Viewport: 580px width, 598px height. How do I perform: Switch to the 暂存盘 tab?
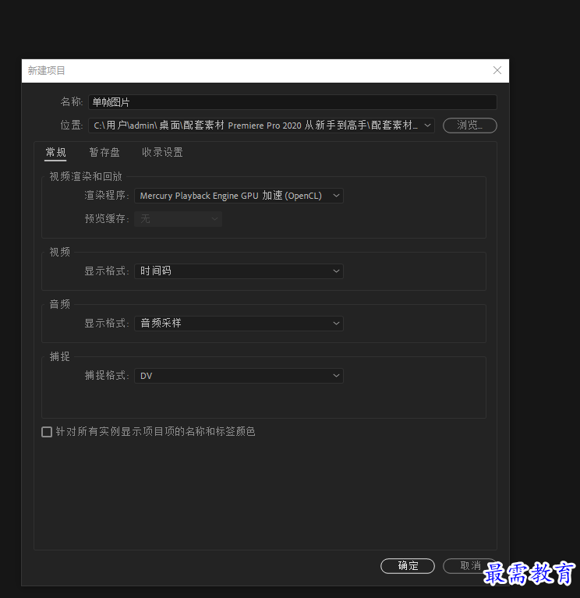(104, 153)
